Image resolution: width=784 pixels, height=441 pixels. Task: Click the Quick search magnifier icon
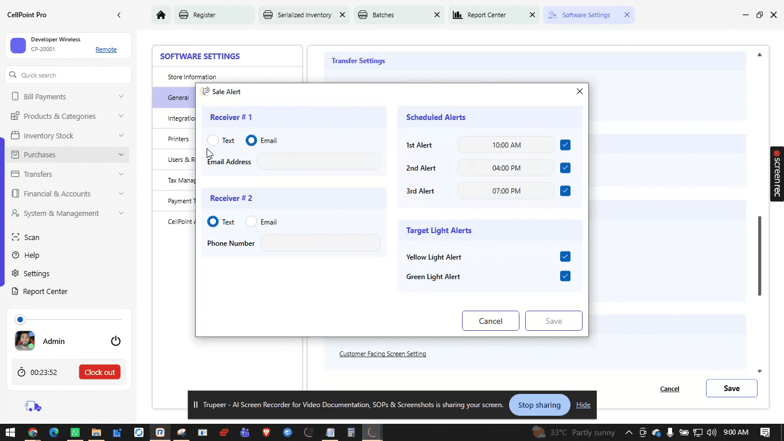13,75
